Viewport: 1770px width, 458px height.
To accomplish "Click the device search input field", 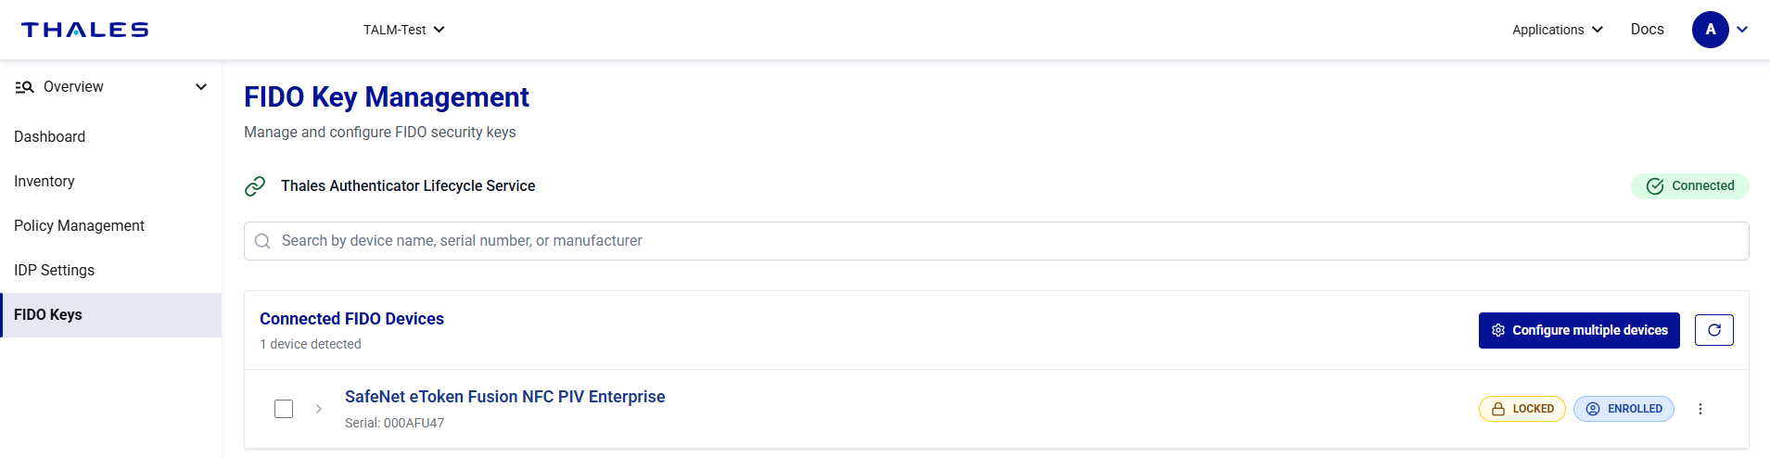I will [x=996, y=241].
